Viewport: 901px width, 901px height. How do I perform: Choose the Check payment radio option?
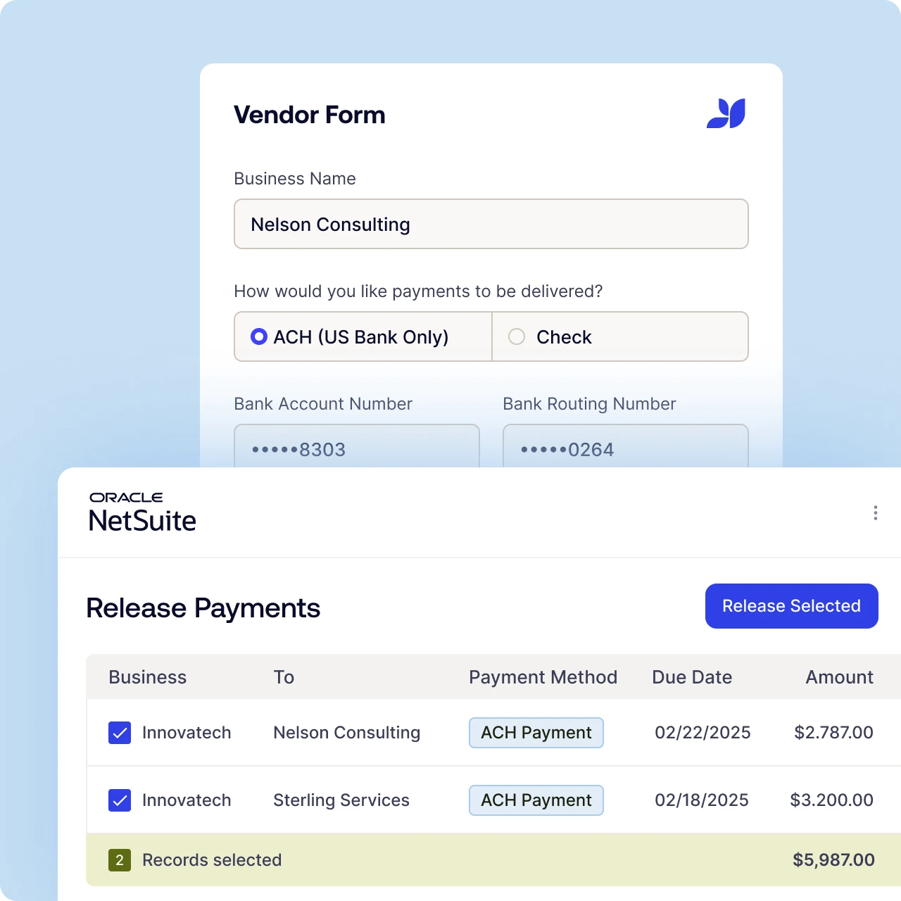[x=517, y=336]
